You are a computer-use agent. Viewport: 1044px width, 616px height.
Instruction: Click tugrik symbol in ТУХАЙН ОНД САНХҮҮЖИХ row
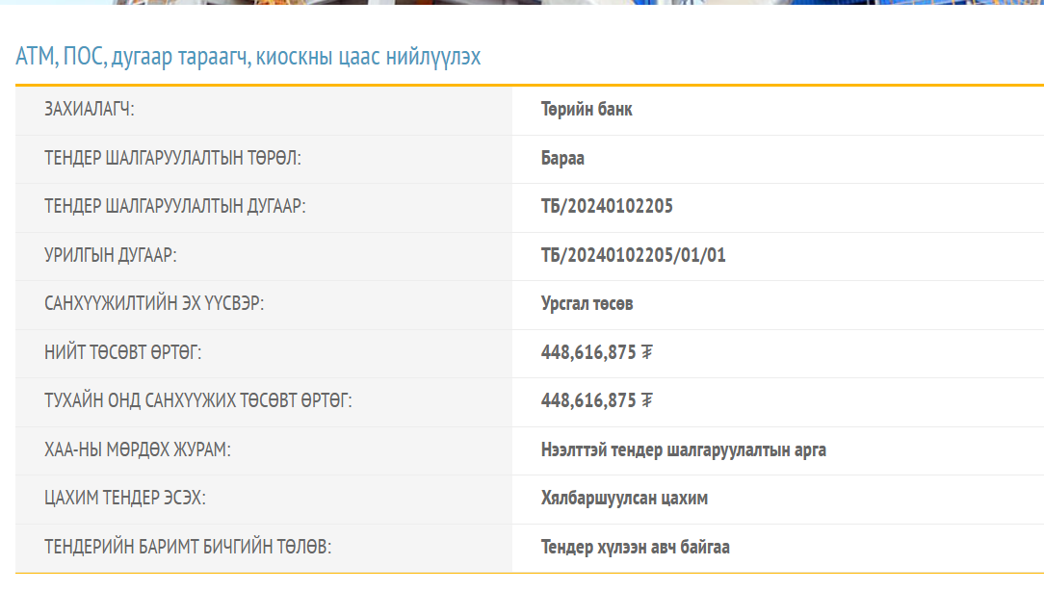647,400
